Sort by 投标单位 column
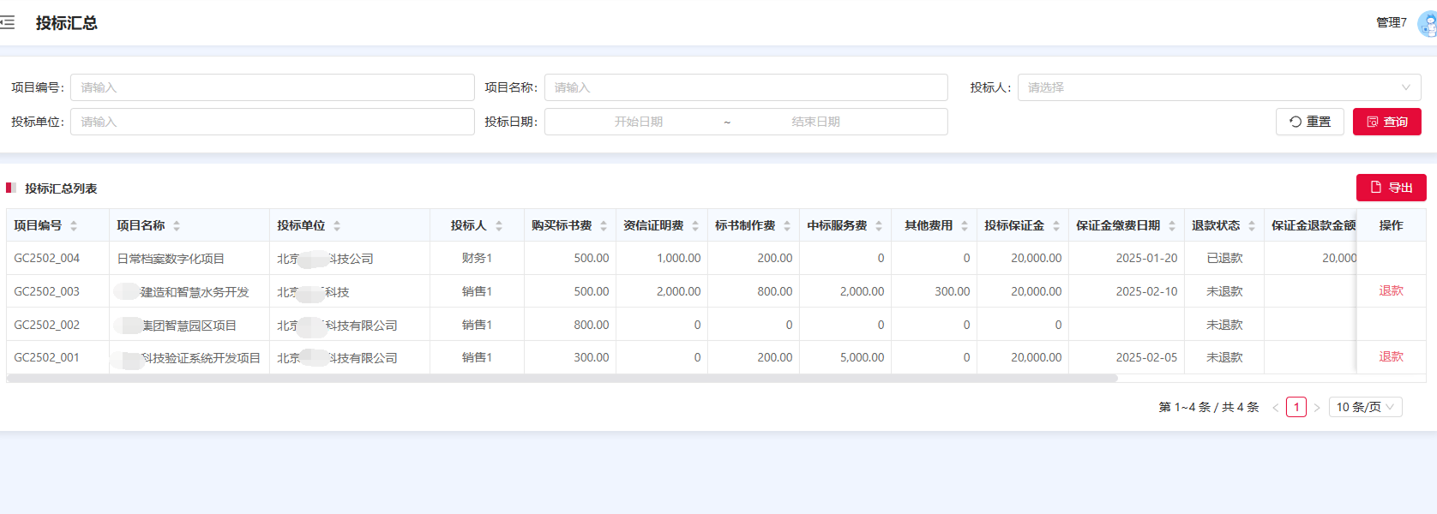Image resolution: width=1437 pixels, height=514 pixels. pos(337,226)
